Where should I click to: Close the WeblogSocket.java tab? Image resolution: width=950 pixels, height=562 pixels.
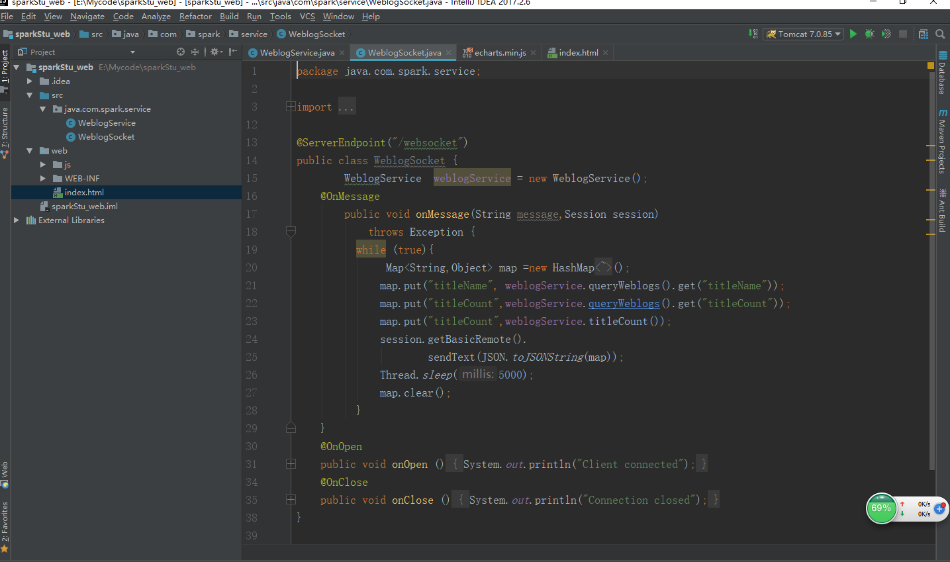[x=448, y=53]
